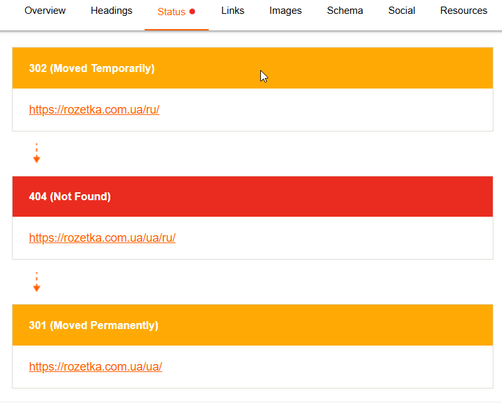This screenshot has height=409, width=502.
Task: Open the Schema tab
Action: pyautogui.click(x=345, y=11)
